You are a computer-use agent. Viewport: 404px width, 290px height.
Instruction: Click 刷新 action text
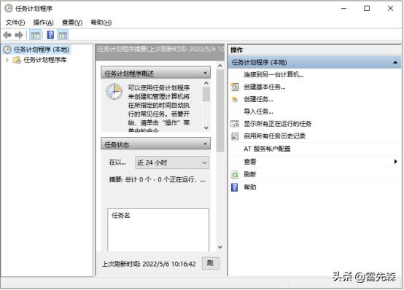pos(249,175)
